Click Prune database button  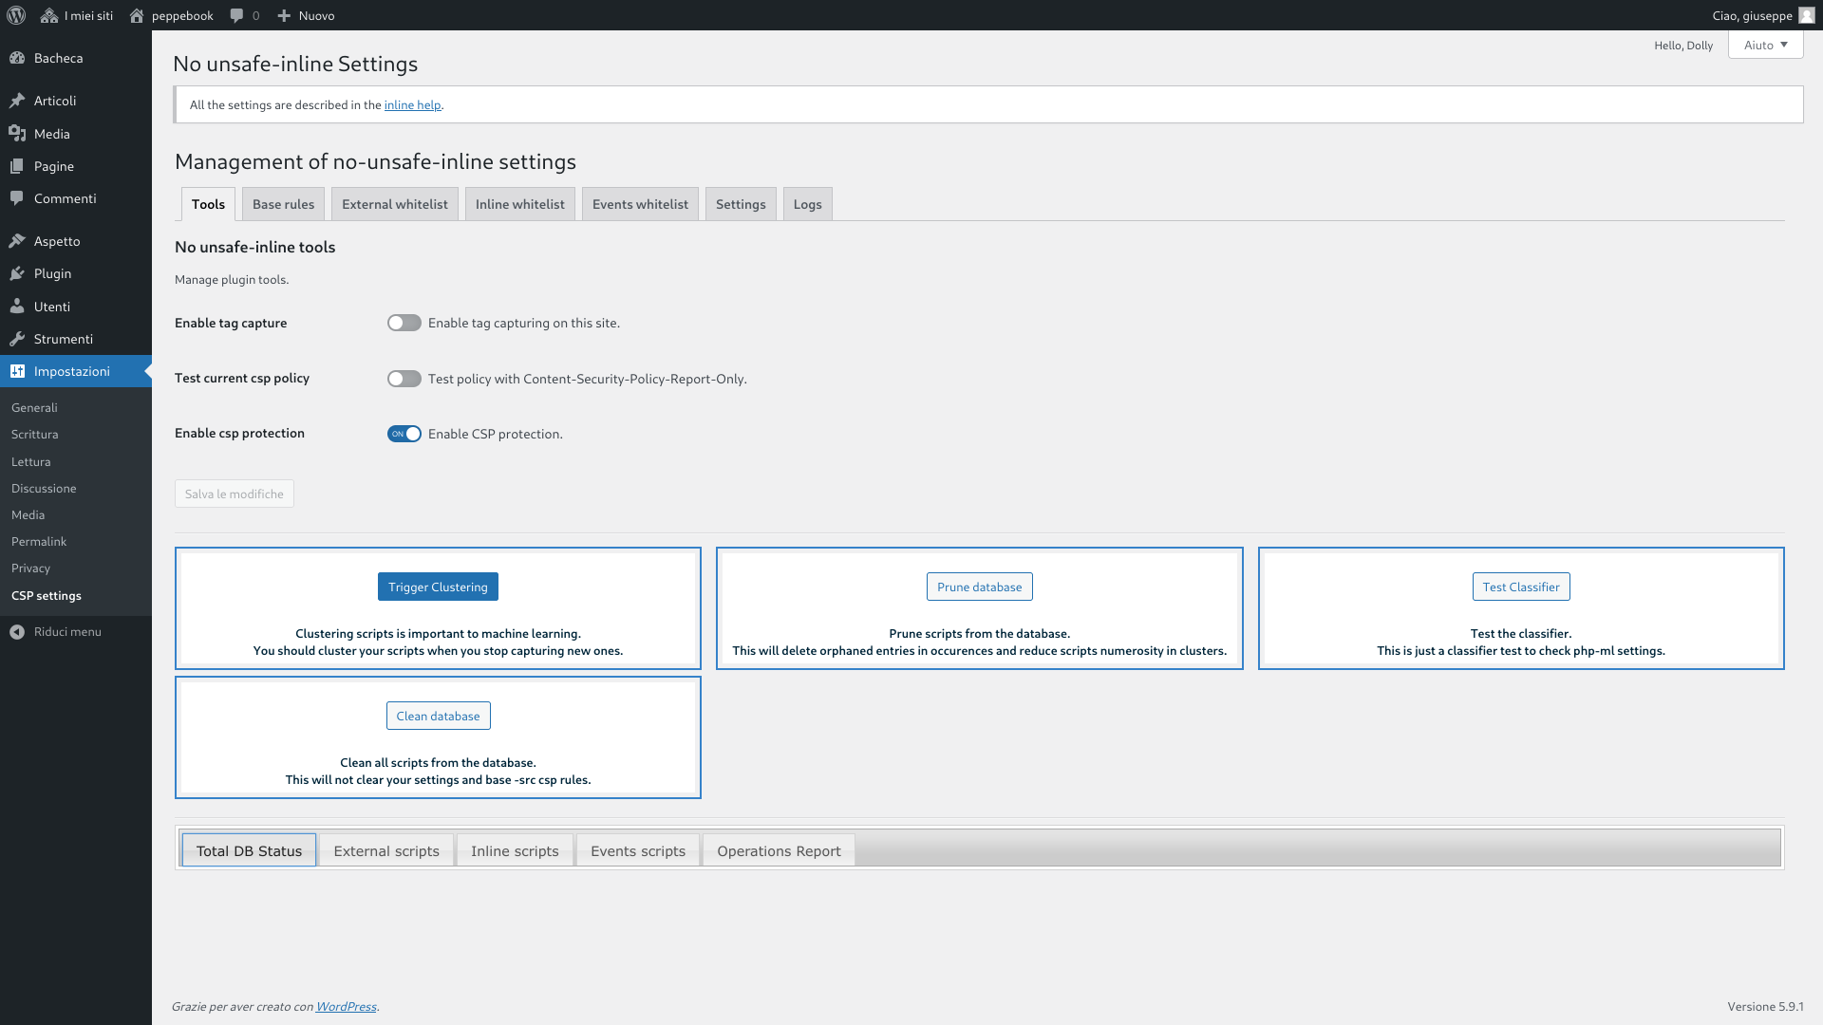(979, 586)
